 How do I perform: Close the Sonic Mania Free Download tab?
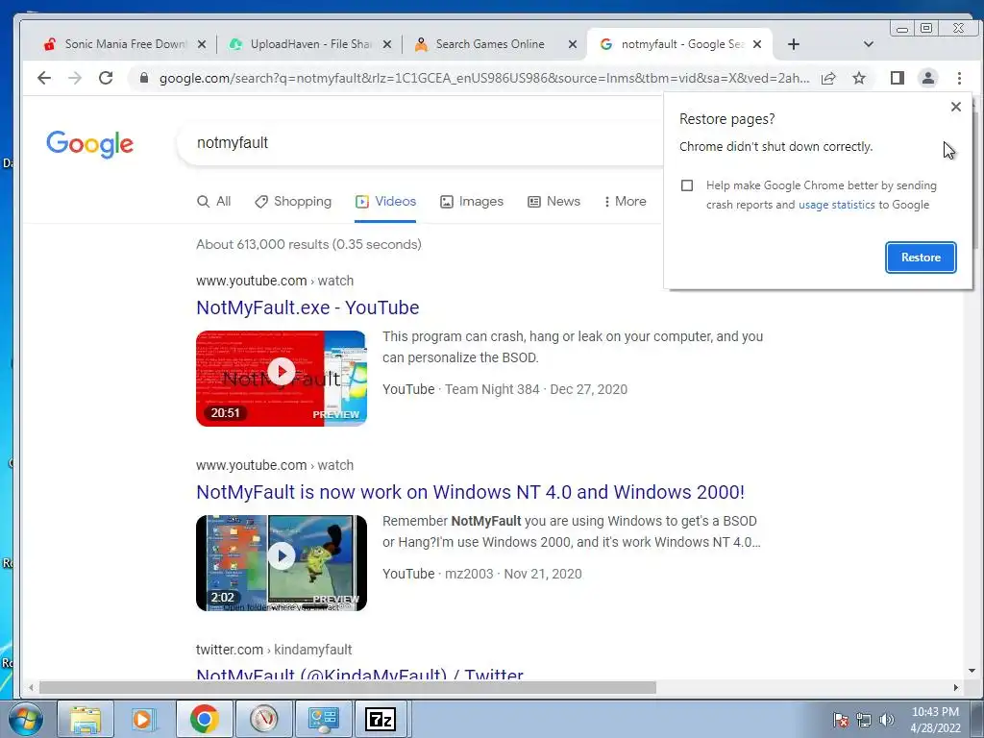[x=202, y=44]
